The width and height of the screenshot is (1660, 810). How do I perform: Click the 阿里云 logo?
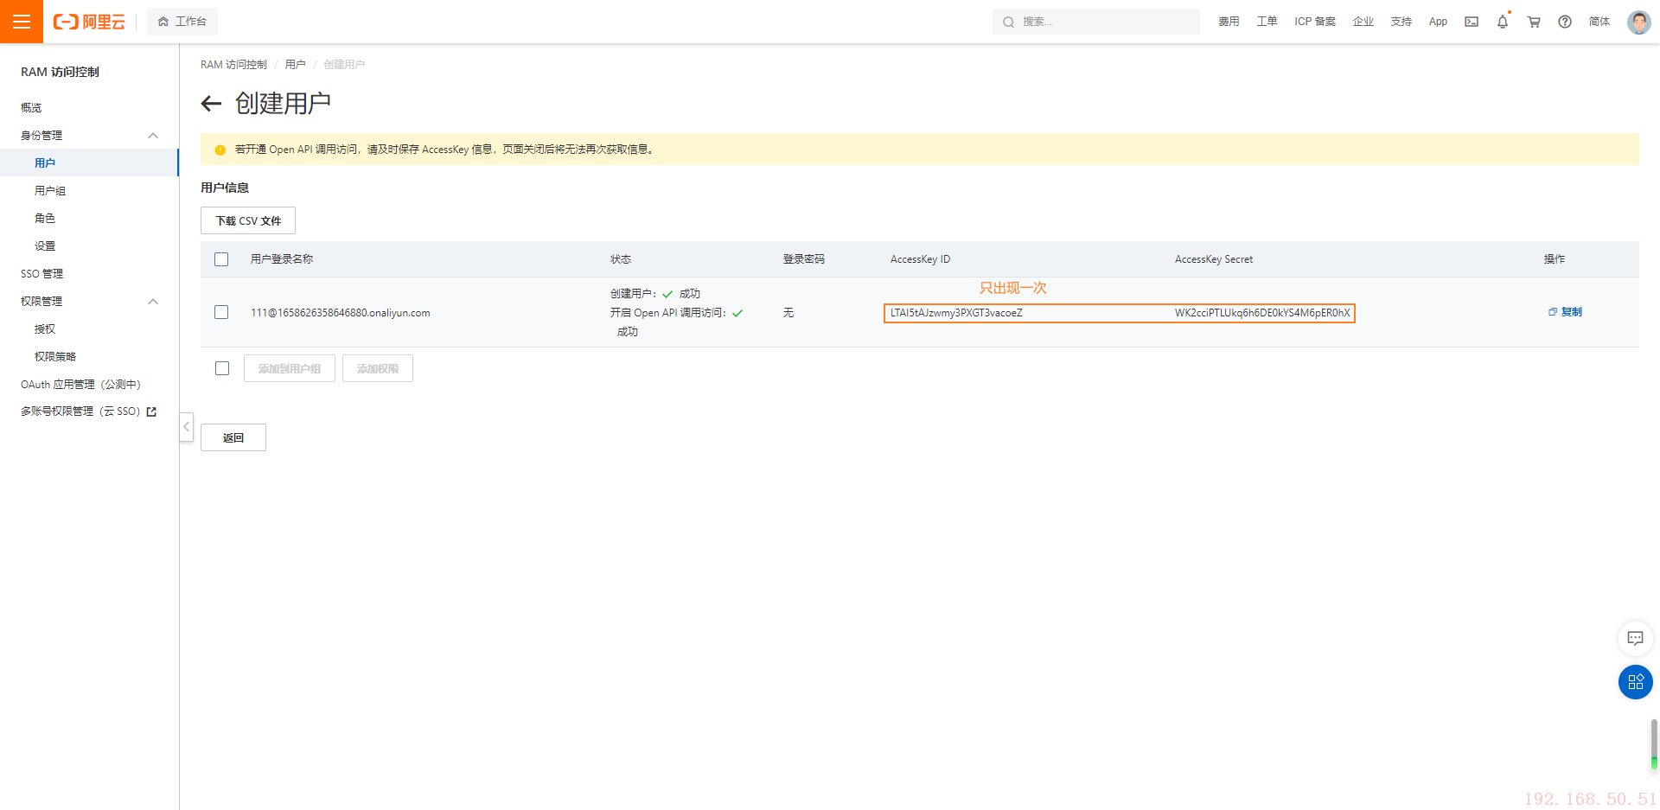(x=89, y=22)
